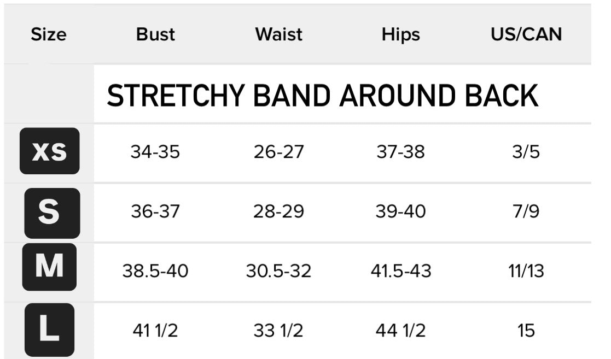Select L hips value 44 1/2
Screen dimensions: 611x359
[400, 330]
